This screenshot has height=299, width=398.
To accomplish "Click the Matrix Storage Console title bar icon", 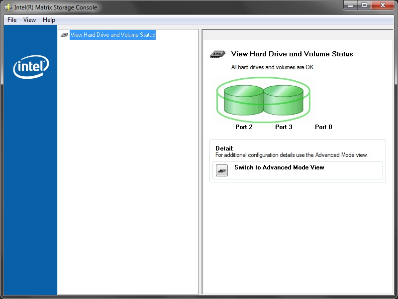I will [8, 7].
